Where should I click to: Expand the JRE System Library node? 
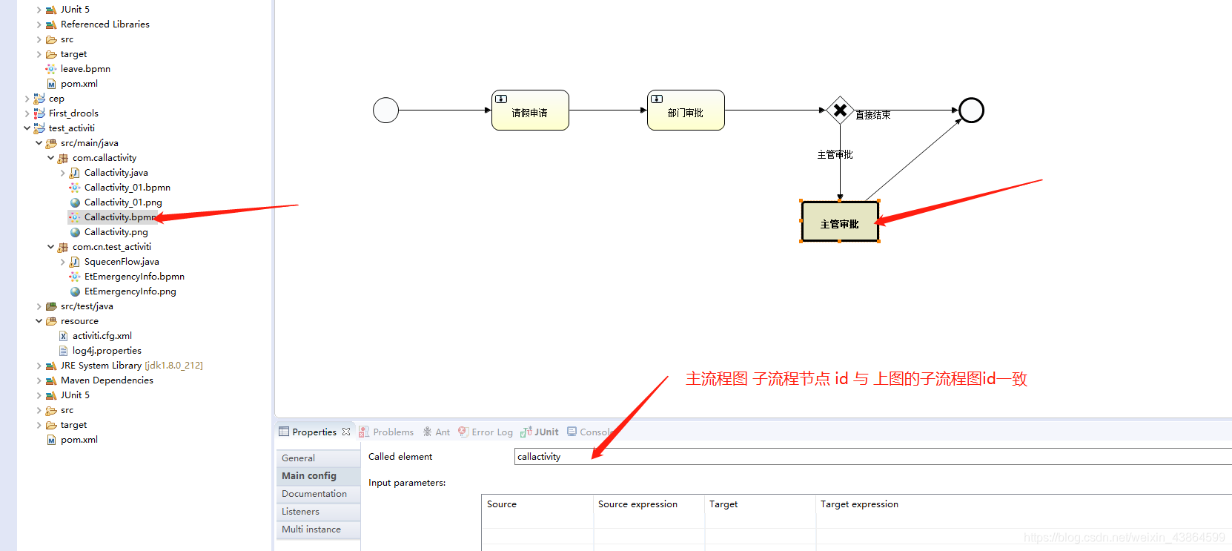39,366
